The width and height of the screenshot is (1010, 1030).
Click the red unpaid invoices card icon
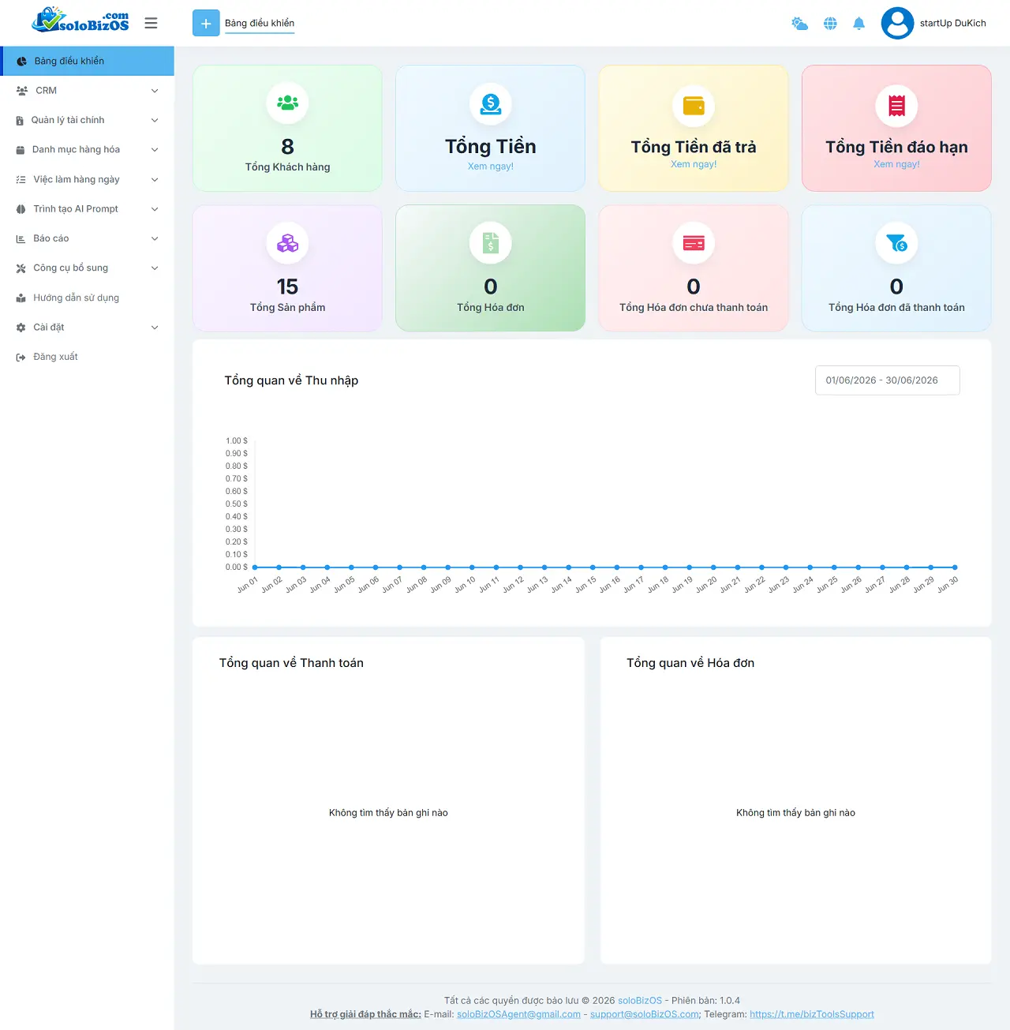click(x=694, y=243)
